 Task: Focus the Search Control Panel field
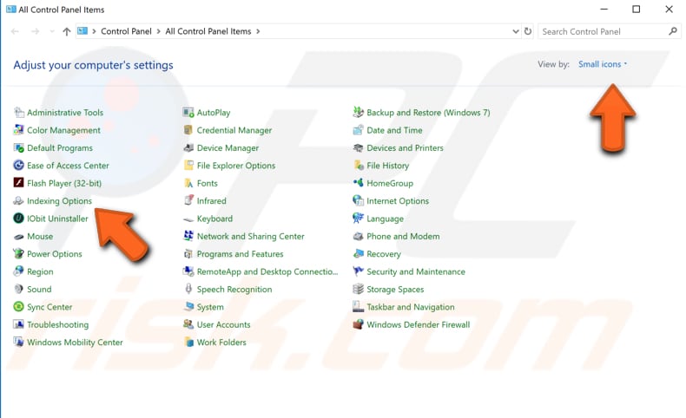(x=610, y=31)
